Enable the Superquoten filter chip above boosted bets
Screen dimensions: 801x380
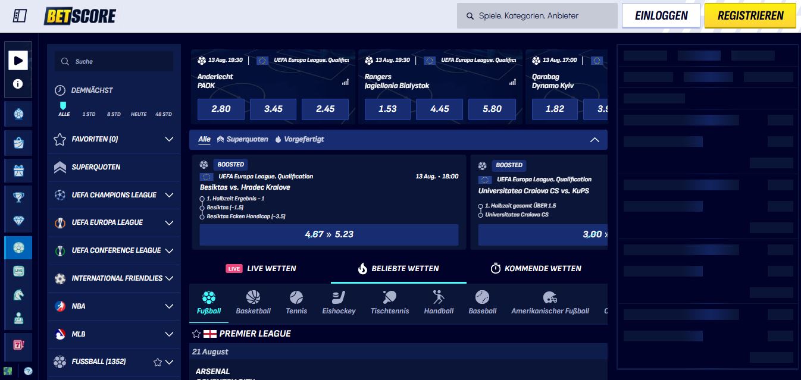click(x=242, y=139)
